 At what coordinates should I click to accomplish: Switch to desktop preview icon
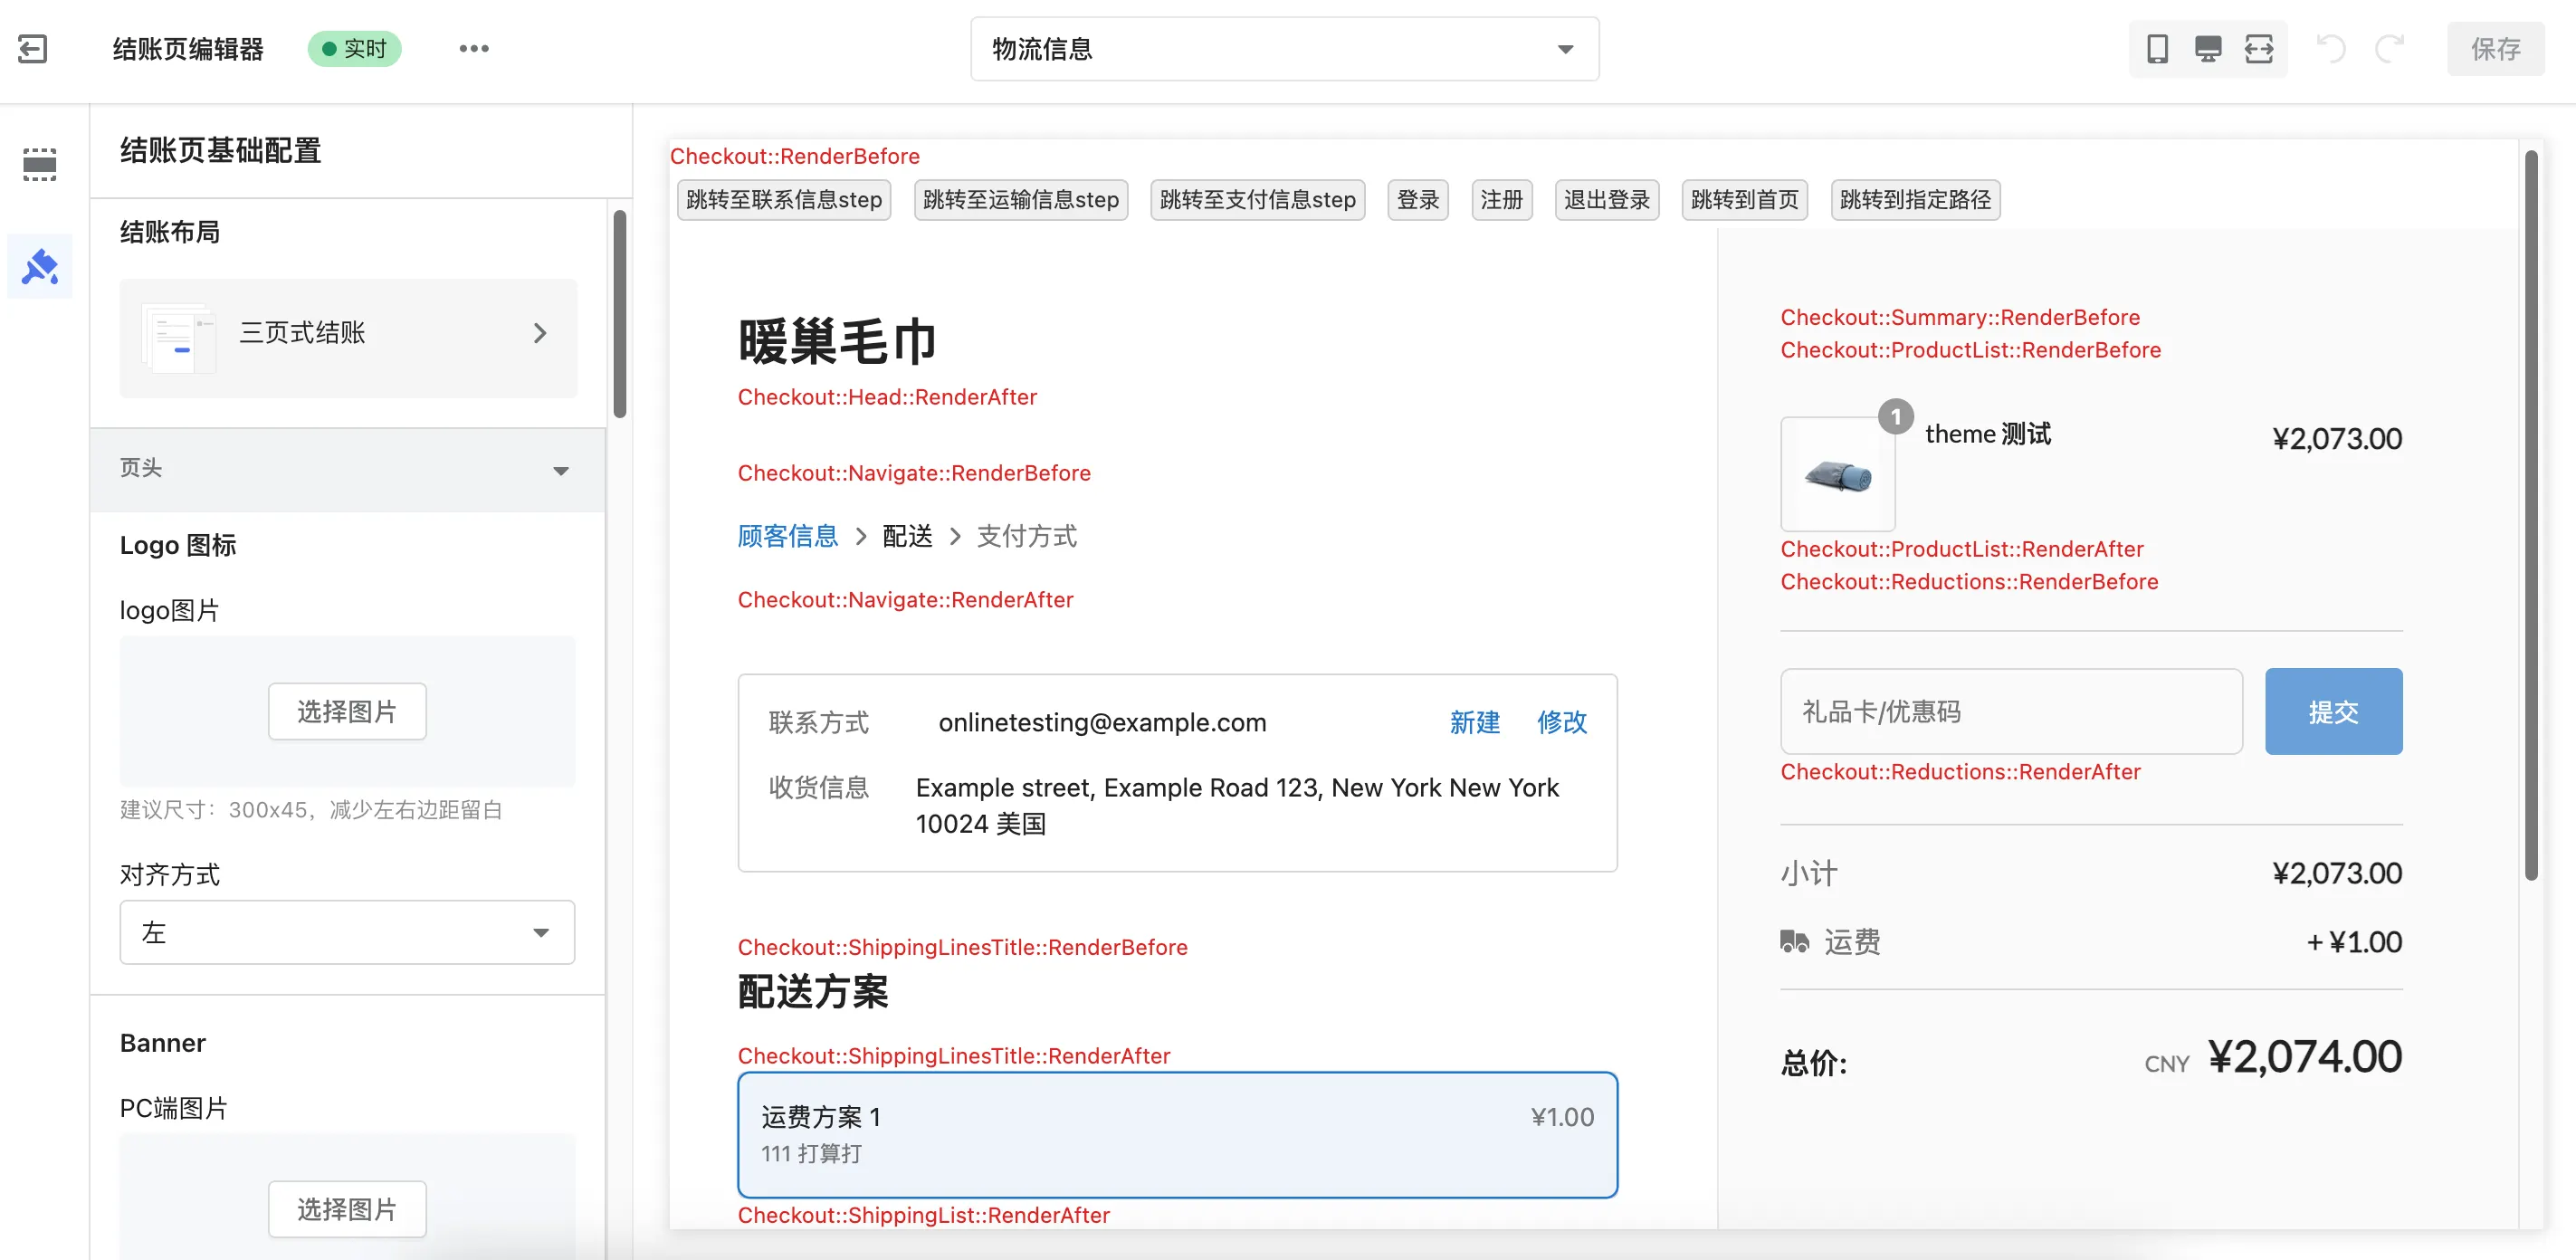tap(2208, 48)
